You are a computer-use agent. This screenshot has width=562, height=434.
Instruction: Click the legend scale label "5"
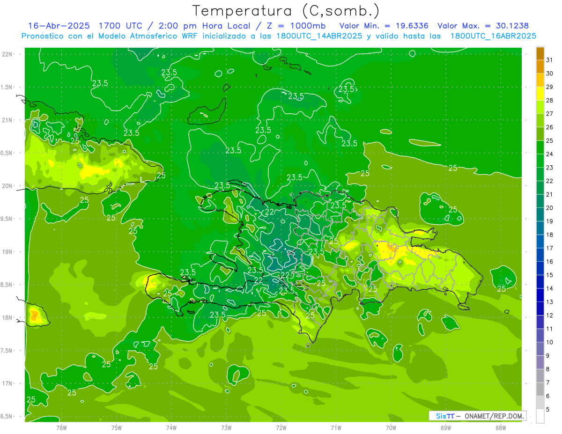pyautogui.click(x=548, y=410)
